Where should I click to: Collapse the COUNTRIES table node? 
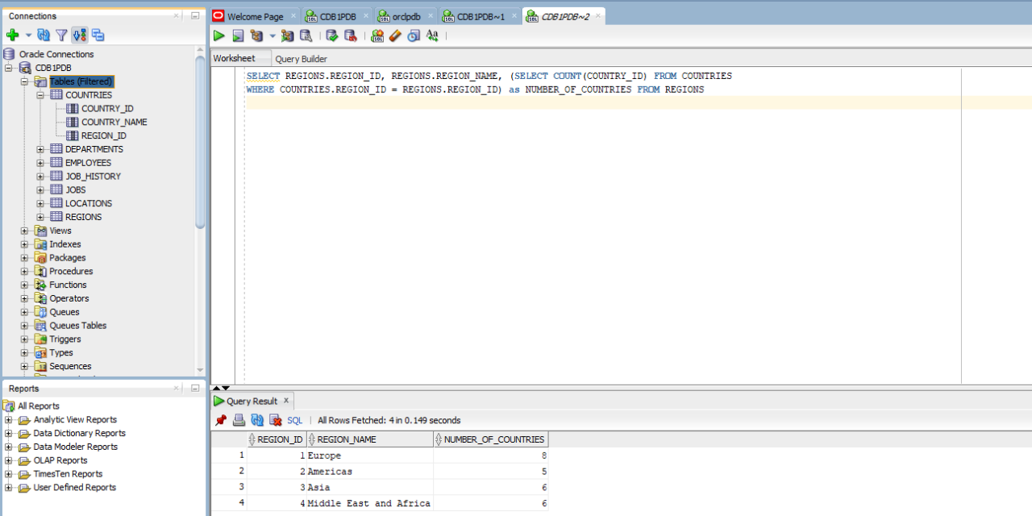[40, 95]
